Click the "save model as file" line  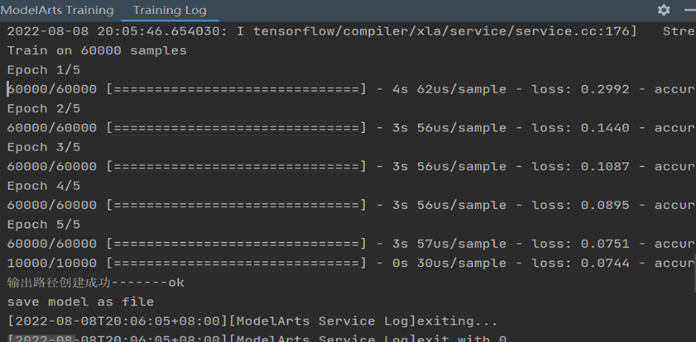pos(80,302)
